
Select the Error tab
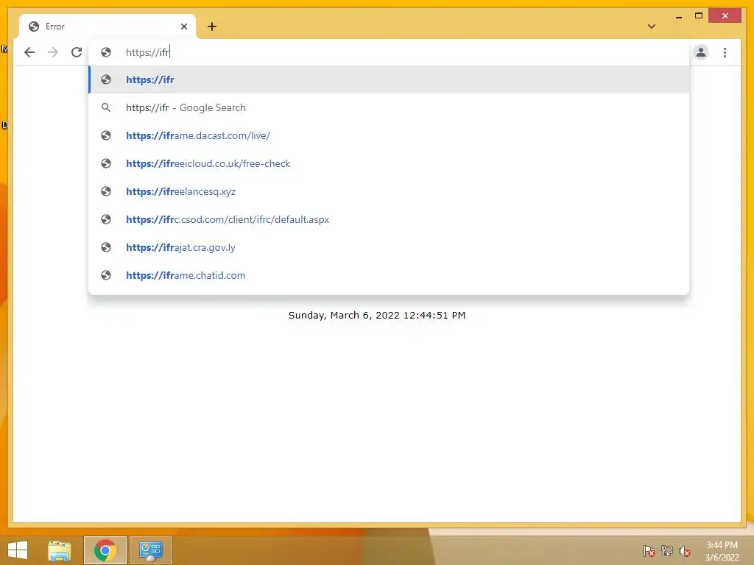[108, 26]
